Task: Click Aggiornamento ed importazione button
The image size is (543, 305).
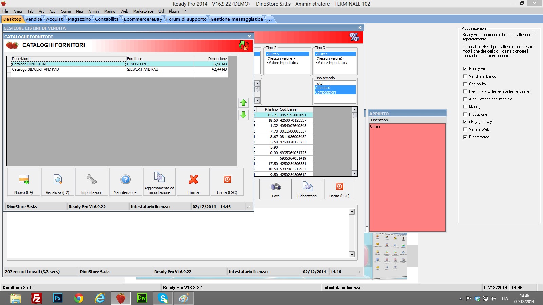Action: pos(160,182)
